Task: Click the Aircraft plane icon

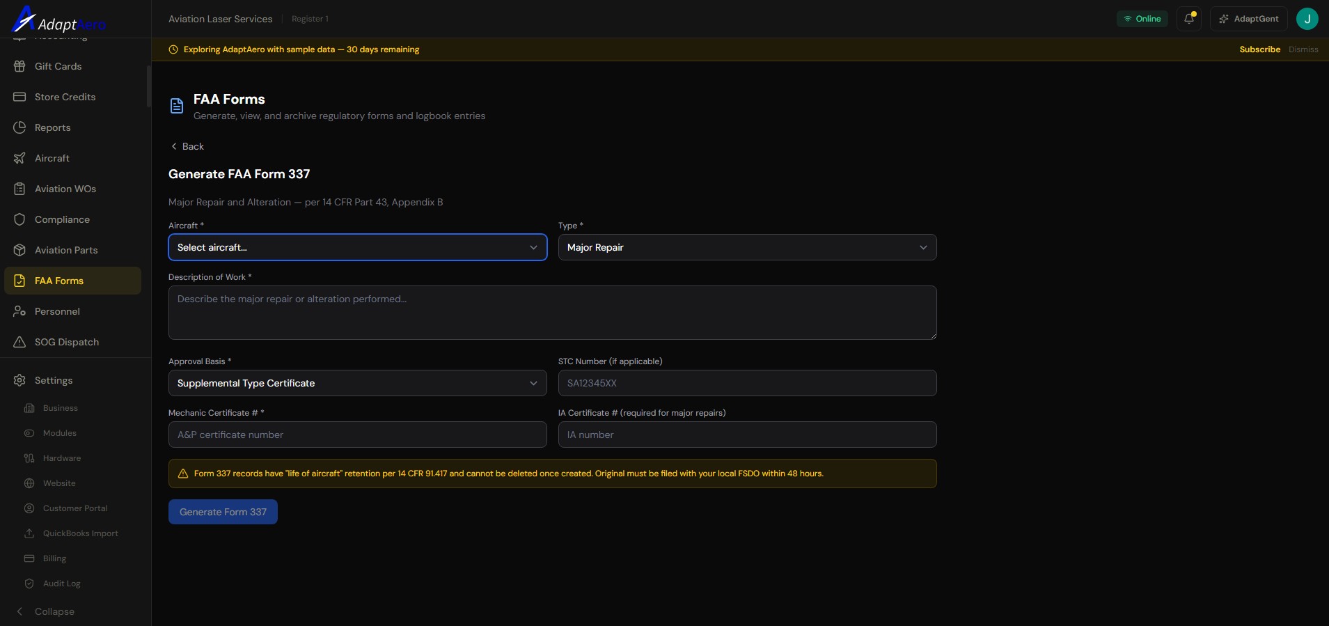Action: click(19, 158)
